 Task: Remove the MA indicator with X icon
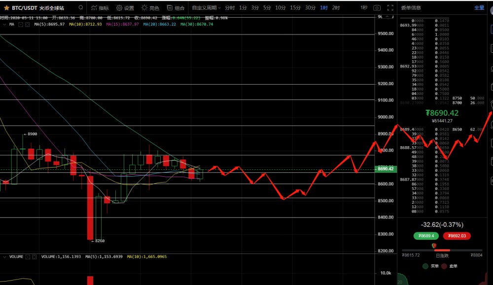(28, 24)
